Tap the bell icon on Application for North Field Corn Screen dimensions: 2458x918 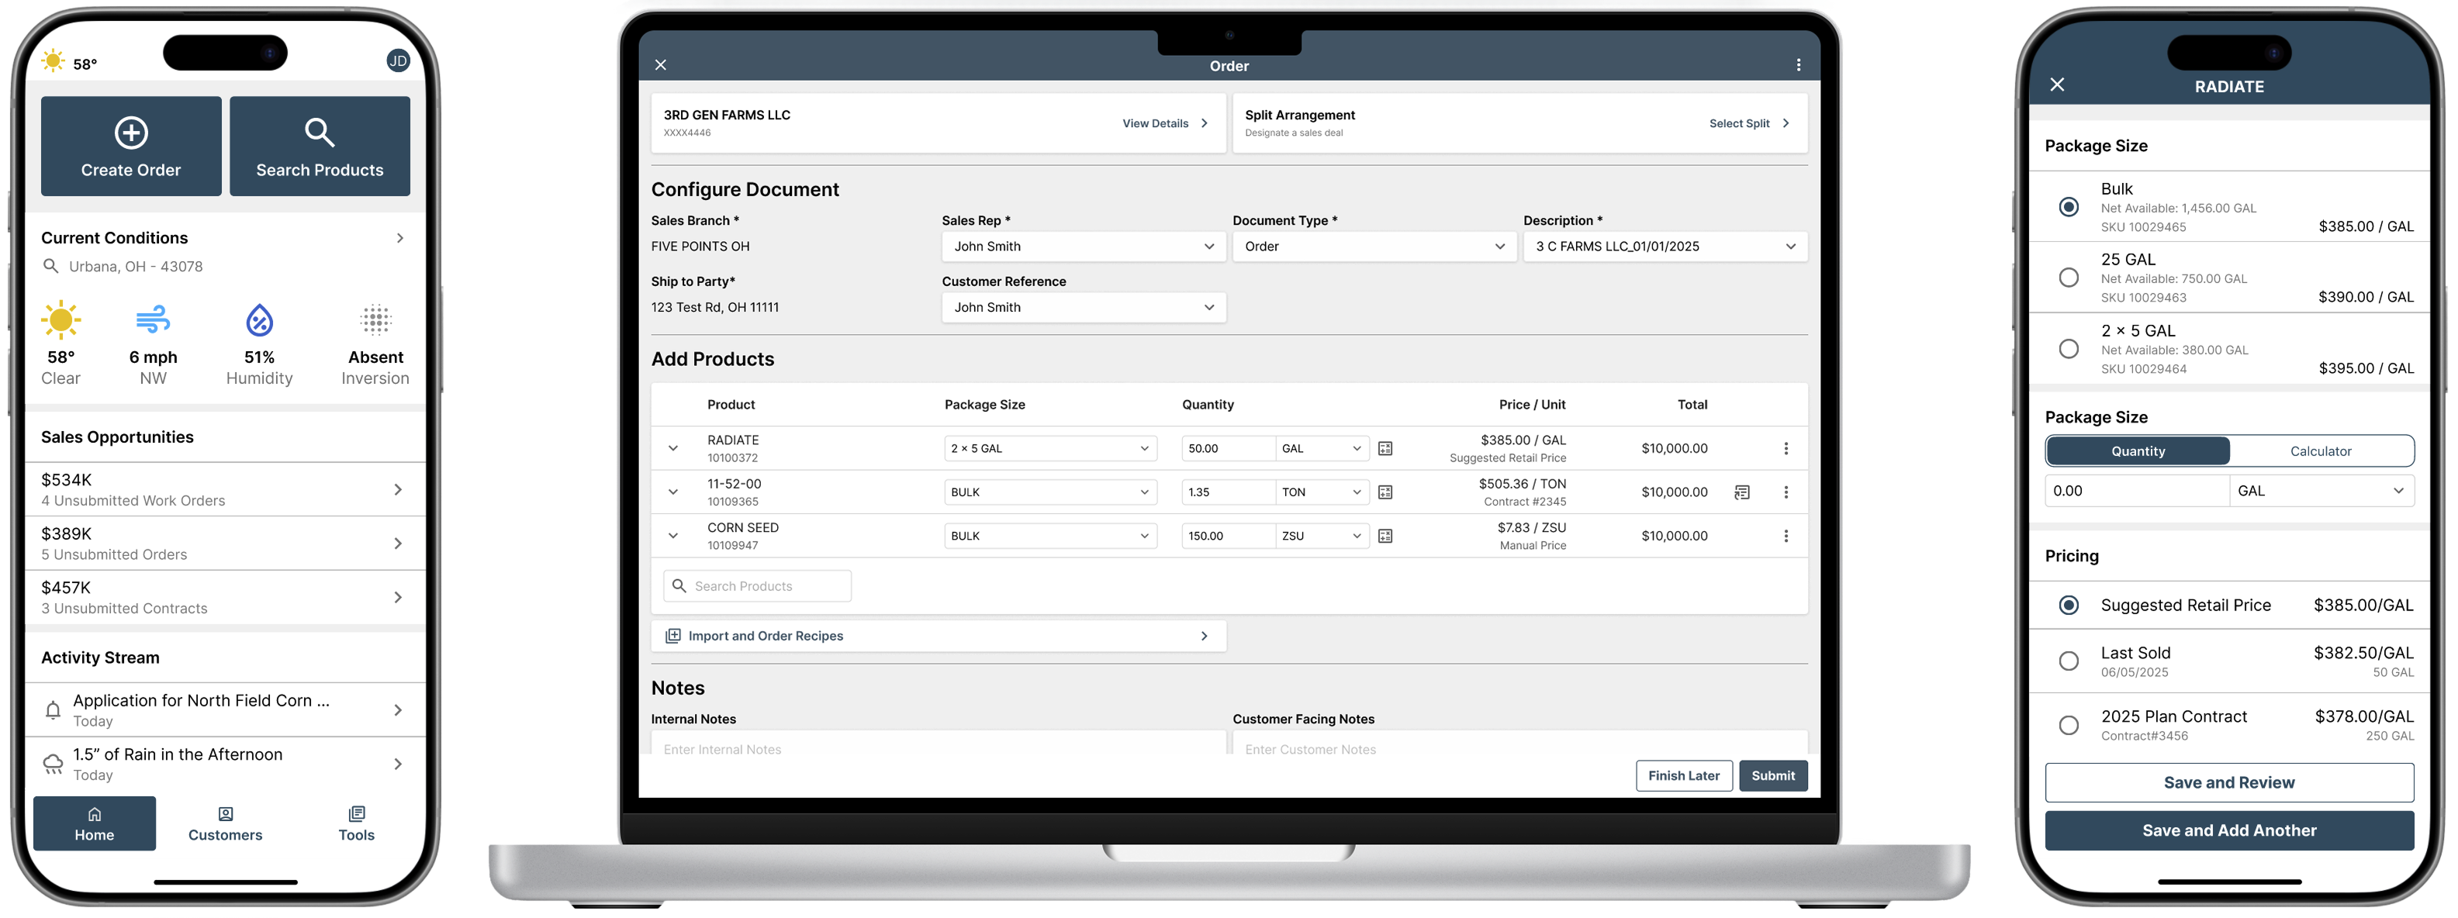[x=54, y=710]
